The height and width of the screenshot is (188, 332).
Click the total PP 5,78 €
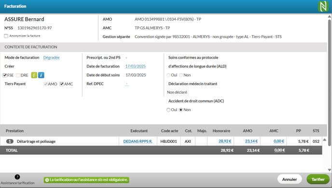(x=304, y=150)
